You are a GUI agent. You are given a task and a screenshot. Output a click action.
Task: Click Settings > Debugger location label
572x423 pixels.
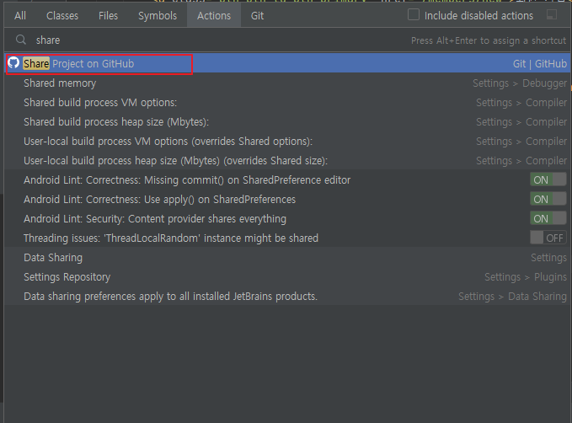(520, 83)
